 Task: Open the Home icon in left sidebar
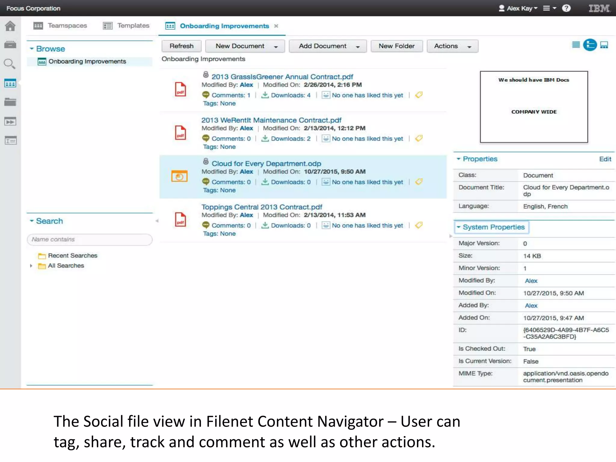(10, 26)
